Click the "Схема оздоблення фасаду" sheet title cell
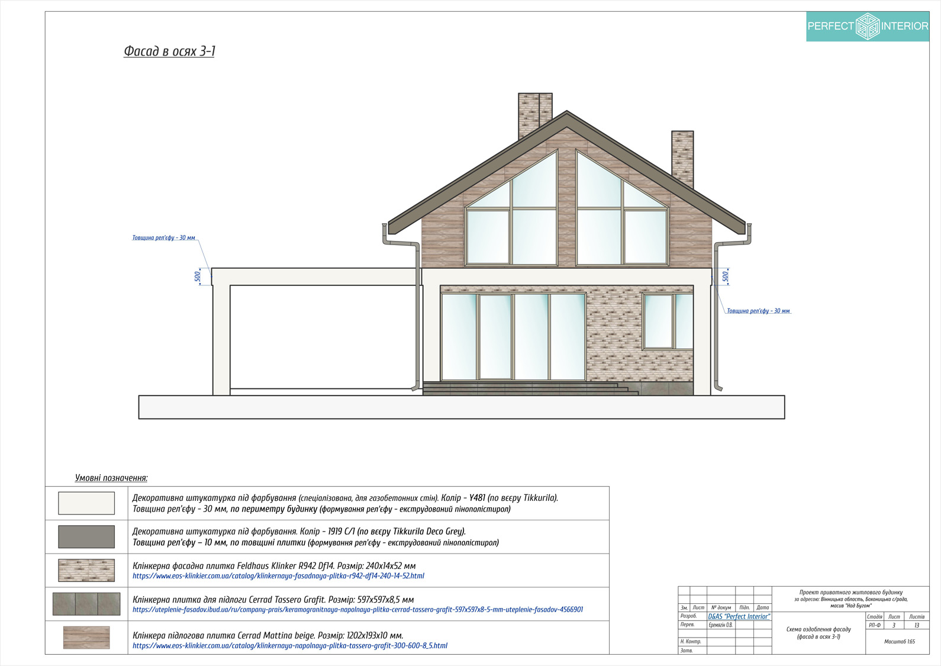941x666 pixels. coord(818,633)
